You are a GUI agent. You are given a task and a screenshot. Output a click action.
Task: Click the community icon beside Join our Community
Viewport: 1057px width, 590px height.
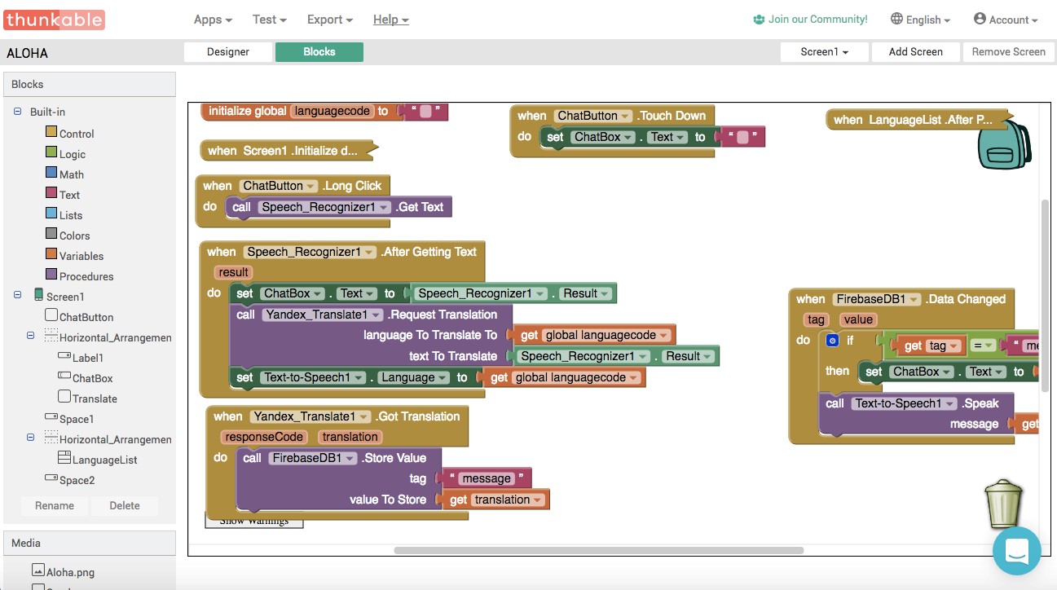point(759,20)
